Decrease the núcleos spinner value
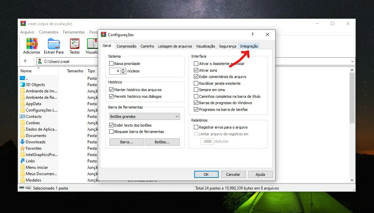The image size is (374, 213). 123,73
